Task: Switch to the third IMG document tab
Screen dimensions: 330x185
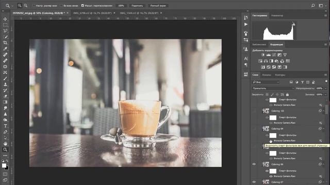Action: tap(139, 13)
